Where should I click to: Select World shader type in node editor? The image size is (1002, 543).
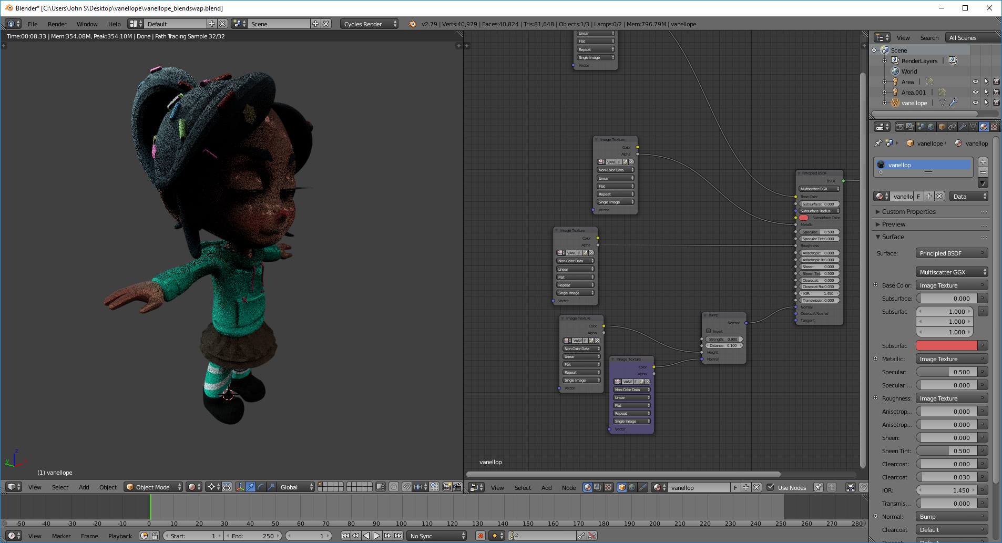pos(632,488)
